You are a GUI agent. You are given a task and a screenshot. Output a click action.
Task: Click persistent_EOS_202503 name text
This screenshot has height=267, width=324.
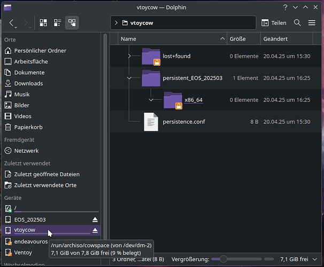[x=192, y=78]
